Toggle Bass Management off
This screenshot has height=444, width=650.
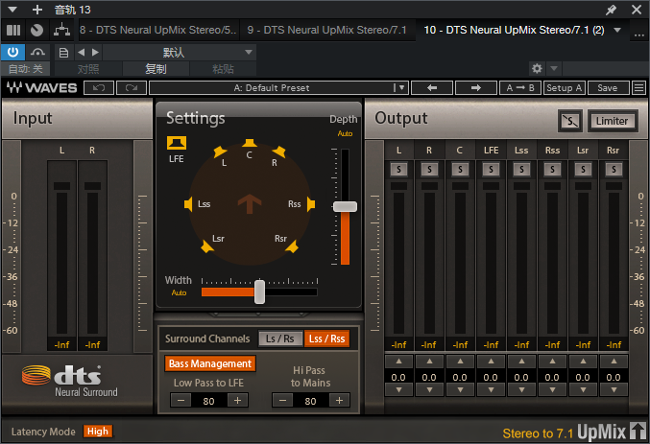click(x=209, y=363)
